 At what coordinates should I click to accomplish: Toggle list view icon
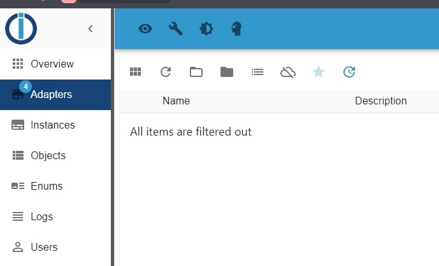click(257, 72)
